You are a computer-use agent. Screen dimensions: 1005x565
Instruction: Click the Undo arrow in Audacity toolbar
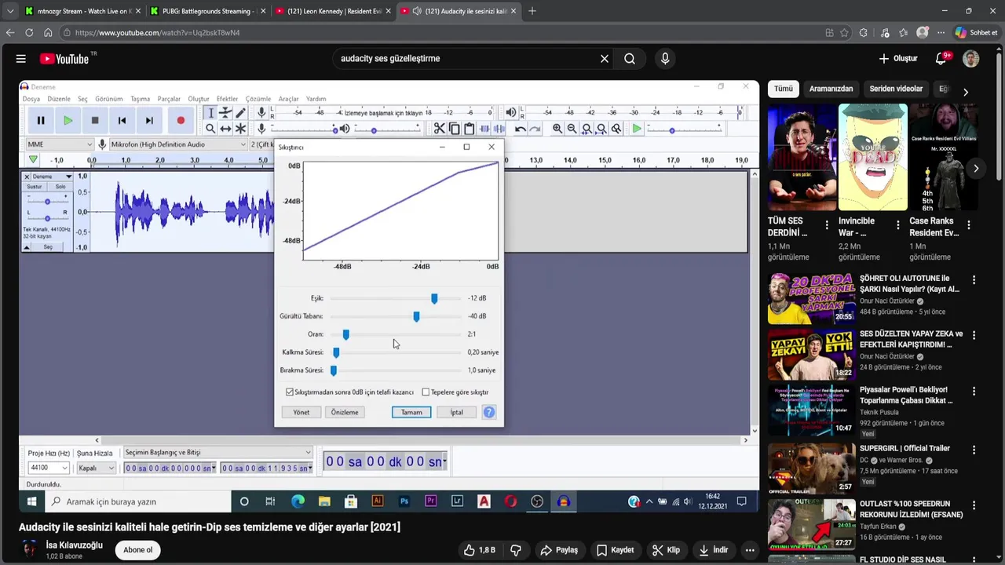(x=520, y=129)
